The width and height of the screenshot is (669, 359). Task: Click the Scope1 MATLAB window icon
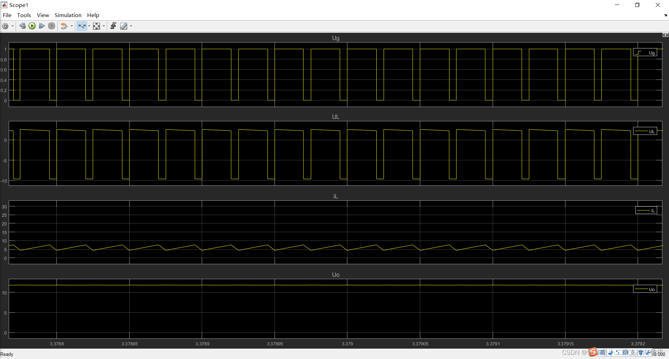click(x=4, y=5)
